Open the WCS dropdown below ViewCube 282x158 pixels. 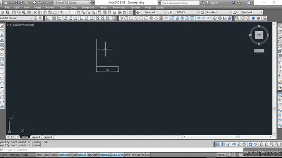[259, 51]
